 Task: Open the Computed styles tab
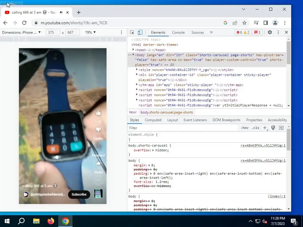153,120
